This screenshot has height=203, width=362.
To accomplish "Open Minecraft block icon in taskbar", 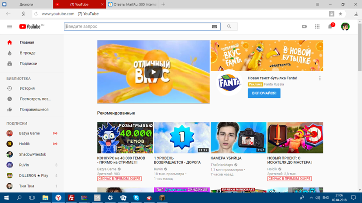I will (x=162, y=198).
